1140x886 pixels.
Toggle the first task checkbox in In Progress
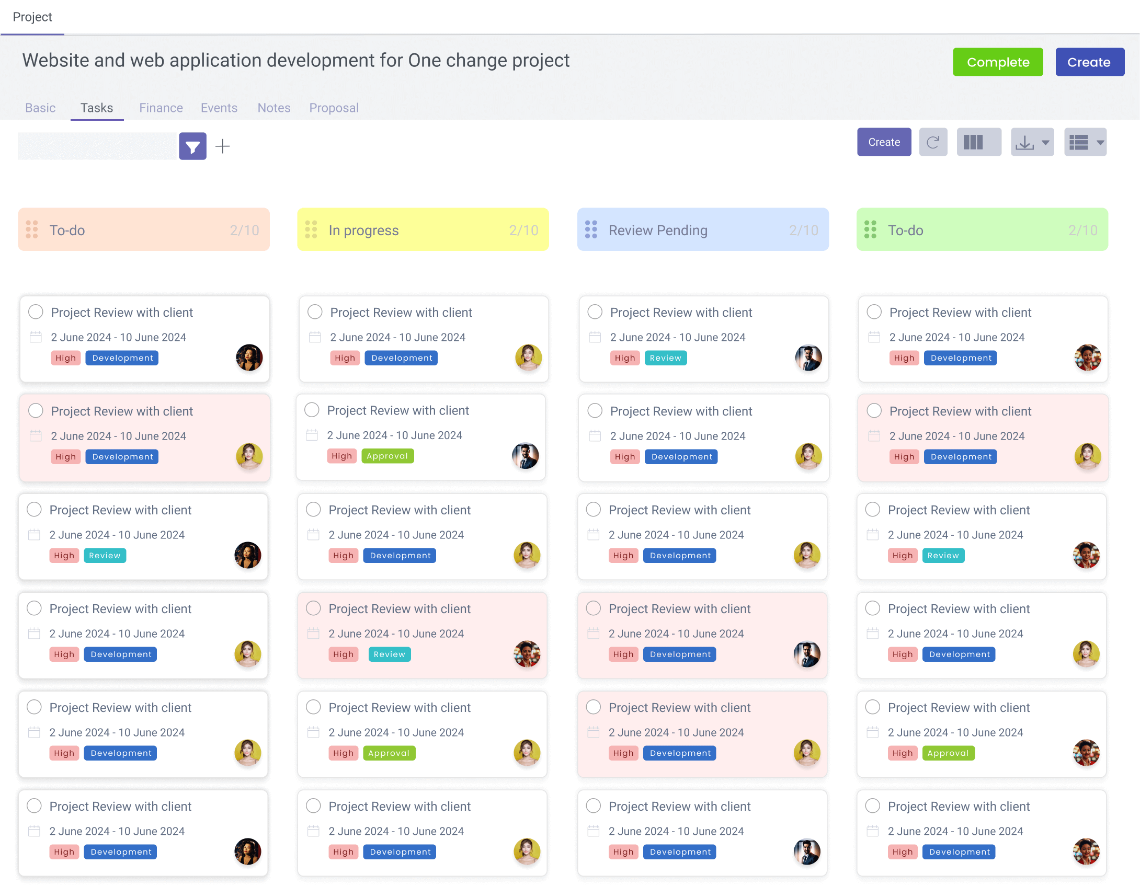pyautogui.click(x=315, y=313)
